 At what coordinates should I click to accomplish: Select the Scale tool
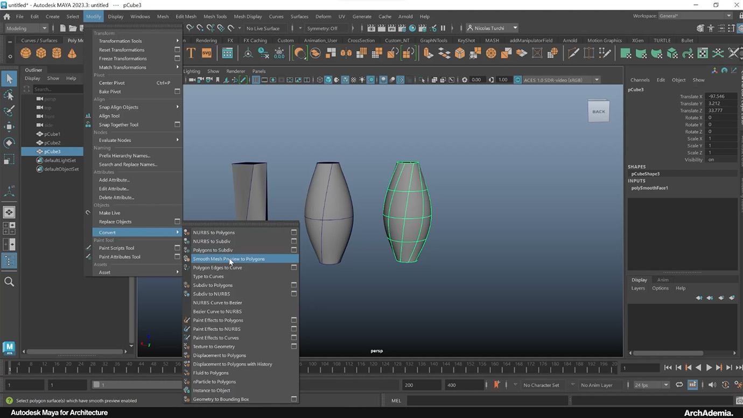click(x=9, y=158)
